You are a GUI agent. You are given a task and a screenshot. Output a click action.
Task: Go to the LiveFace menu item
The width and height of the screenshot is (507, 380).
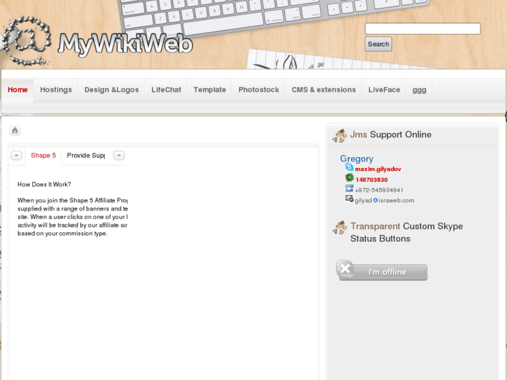click(384, 90)
